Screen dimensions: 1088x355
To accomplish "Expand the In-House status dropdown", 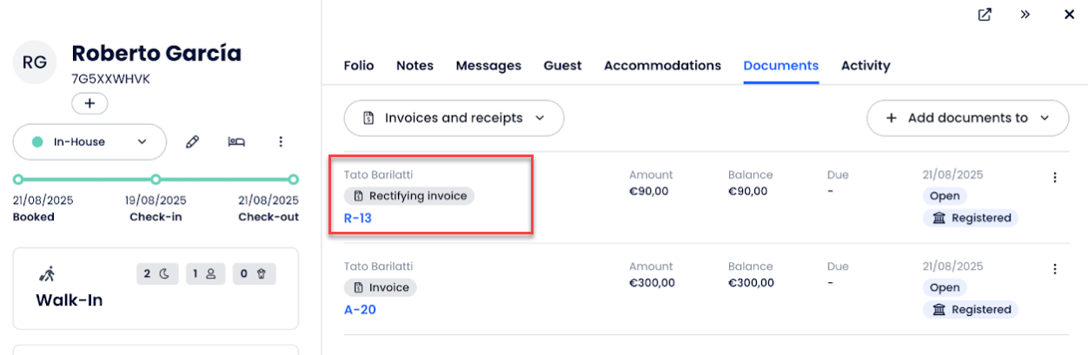I will pyautogui.click(x=90, y=141).
